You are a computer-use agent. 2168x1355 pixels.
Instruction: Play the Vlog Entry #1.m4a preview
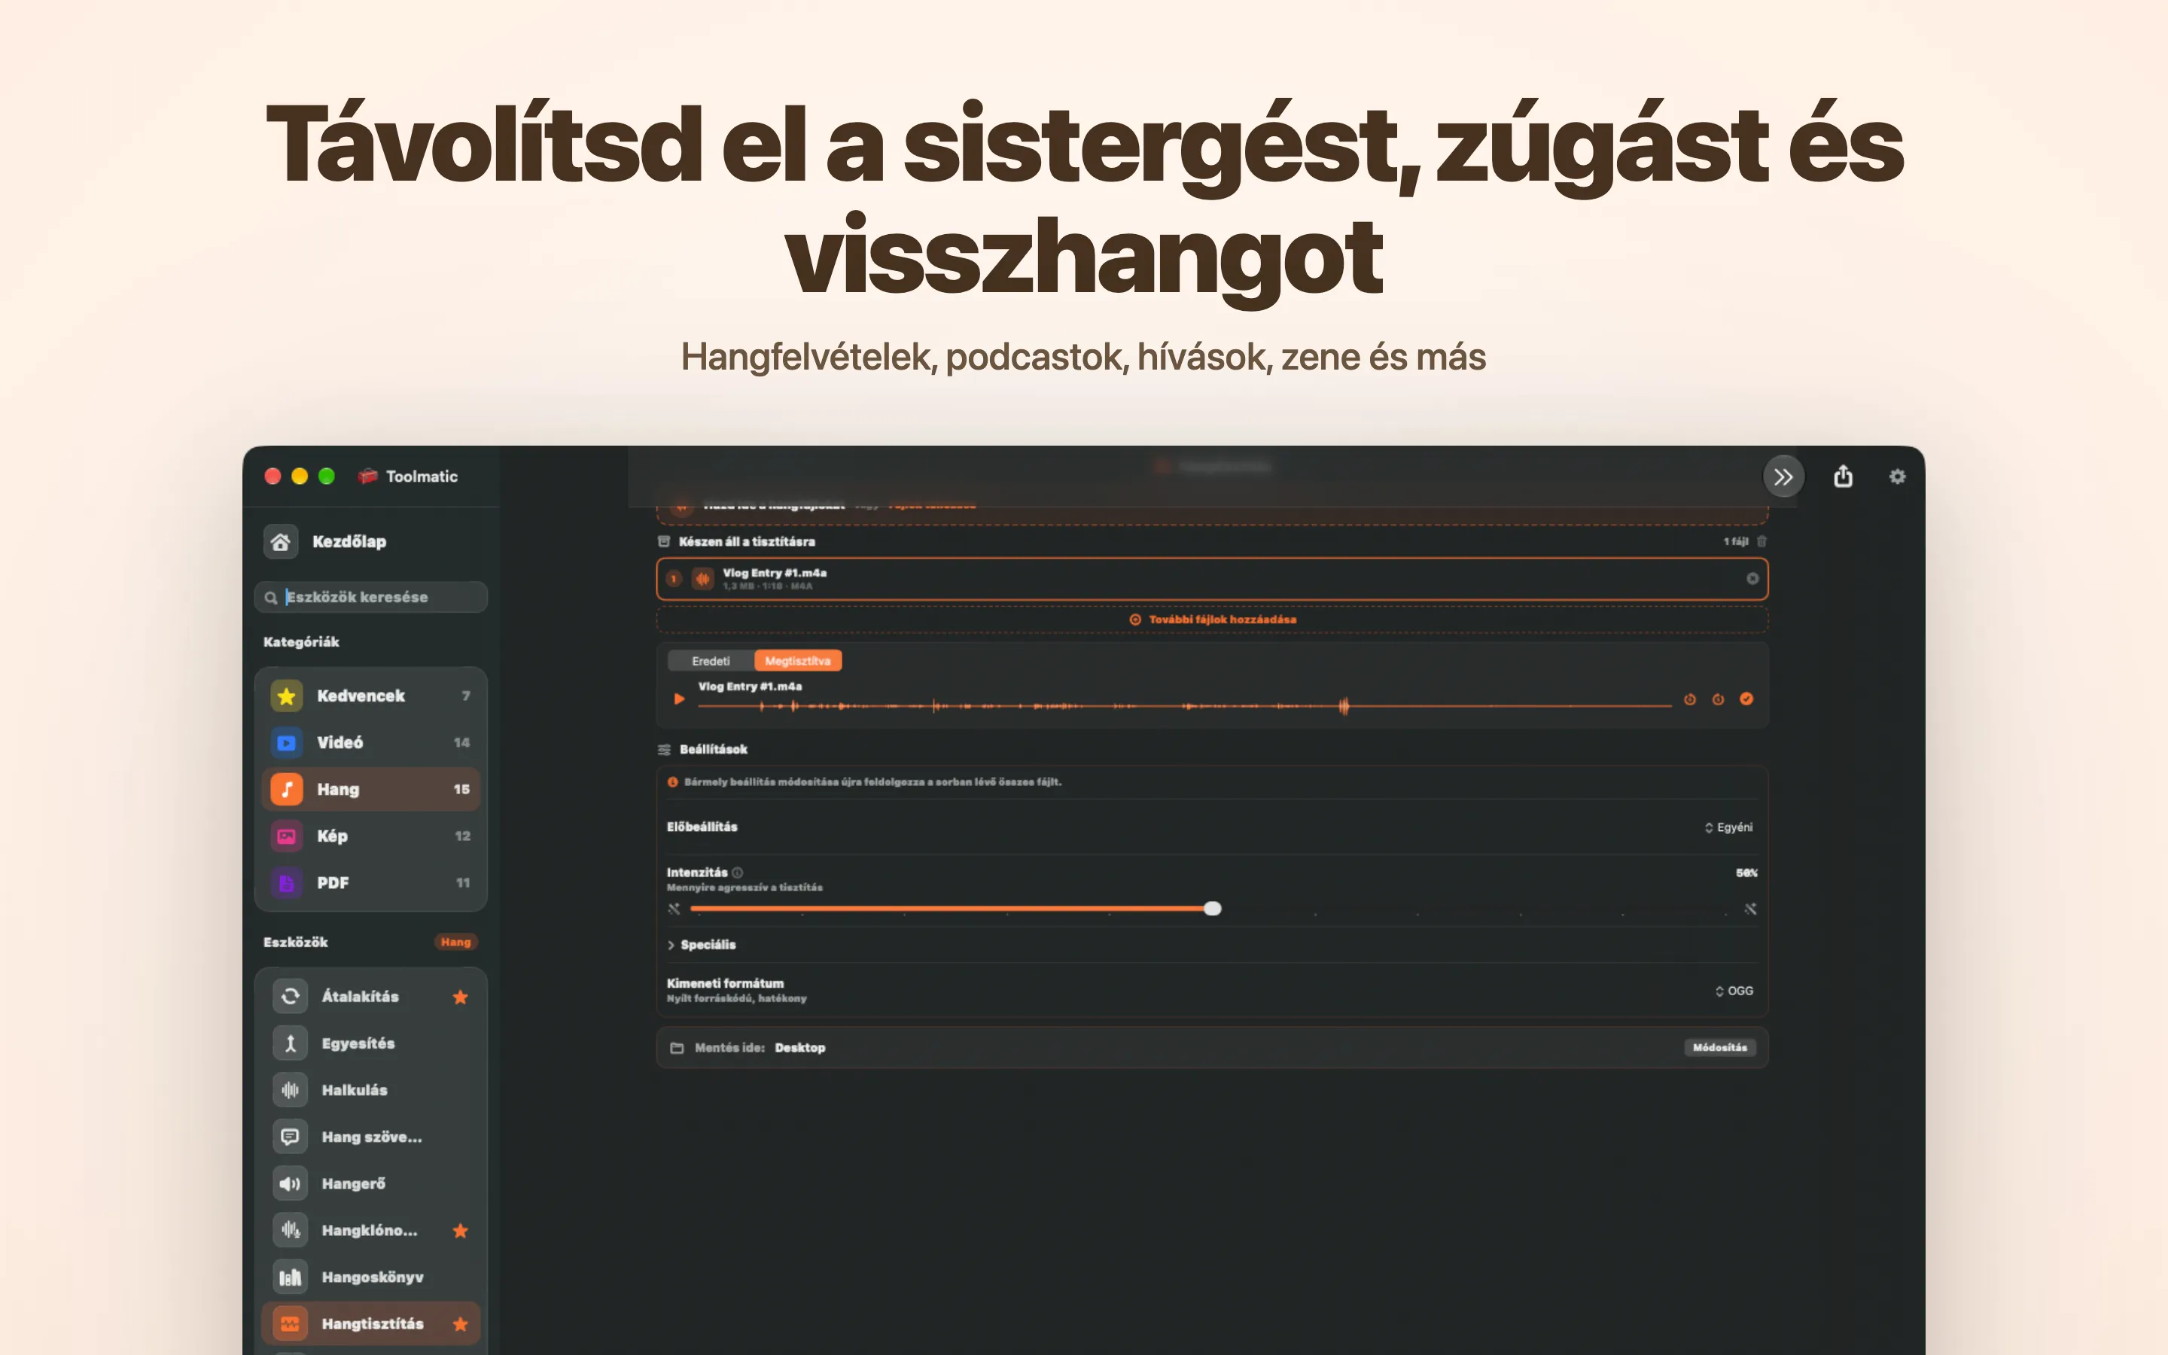tap(679, 699)
